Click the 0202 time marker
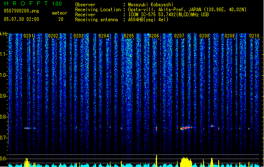This screenshot has height=167, width=264. 53,36
